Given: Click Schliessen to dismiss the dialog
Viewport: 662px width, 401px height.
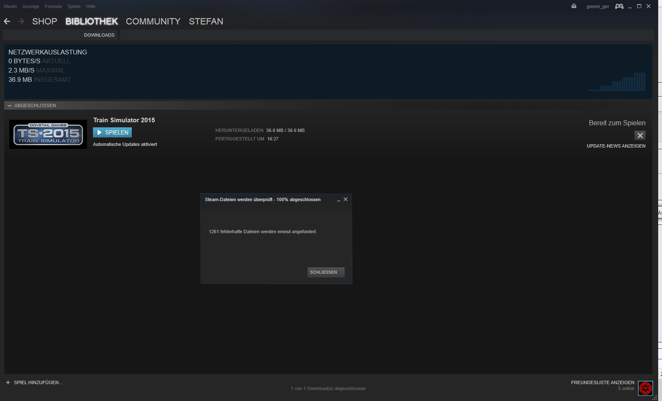Looking at the screenshot, I should tap(326, 272).
